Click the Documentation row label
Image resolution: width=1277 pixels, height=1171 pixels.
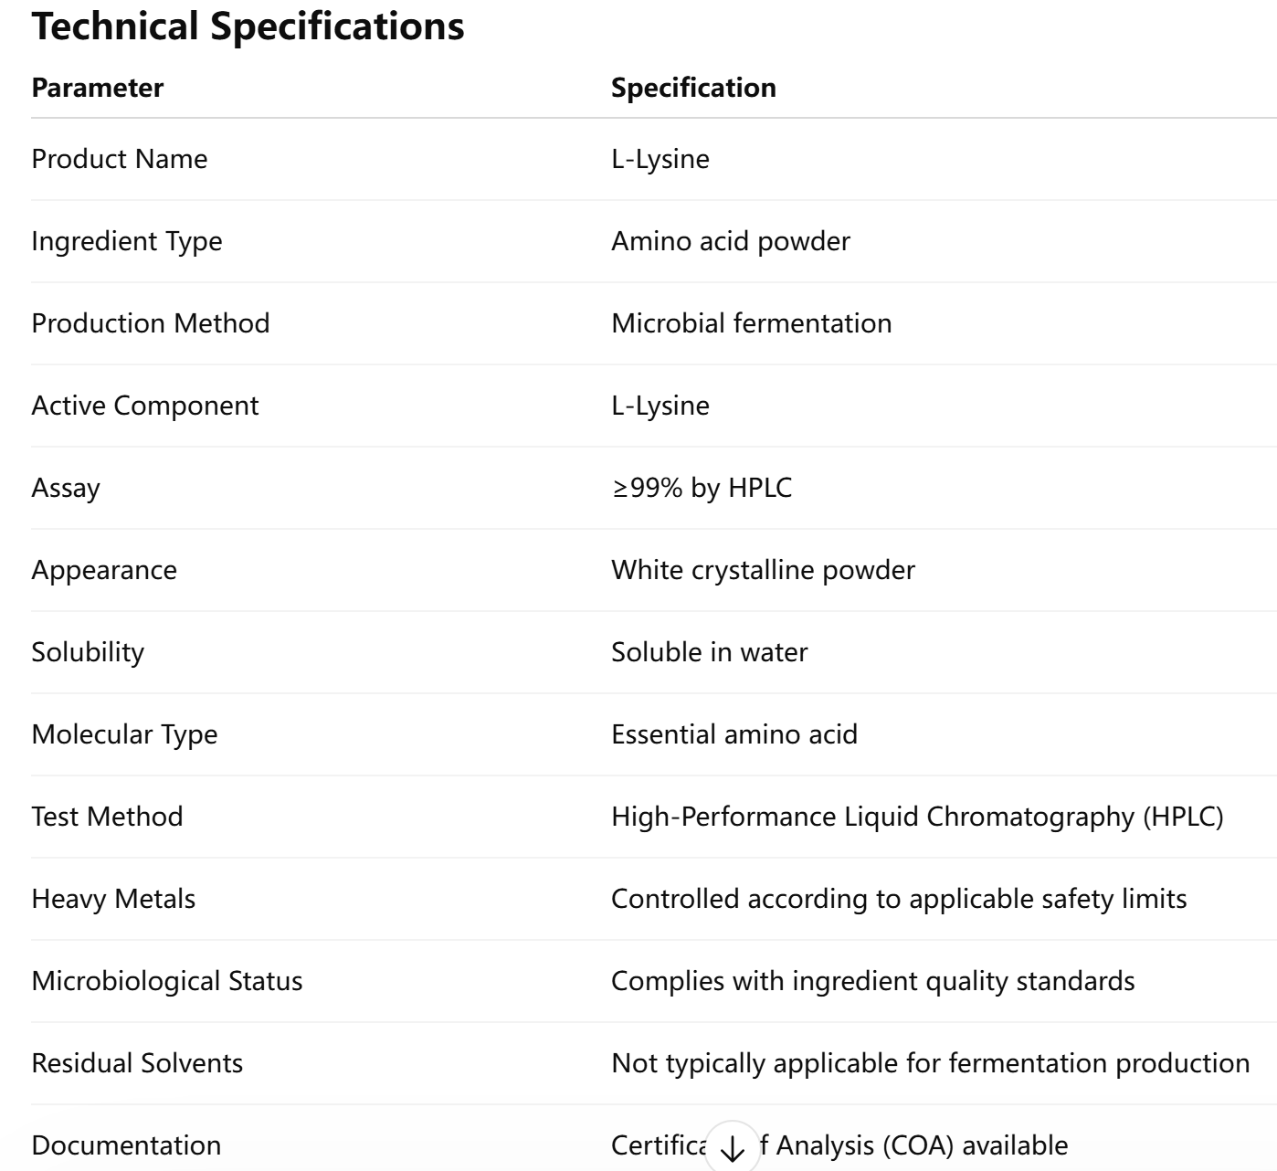[126, 1145]
